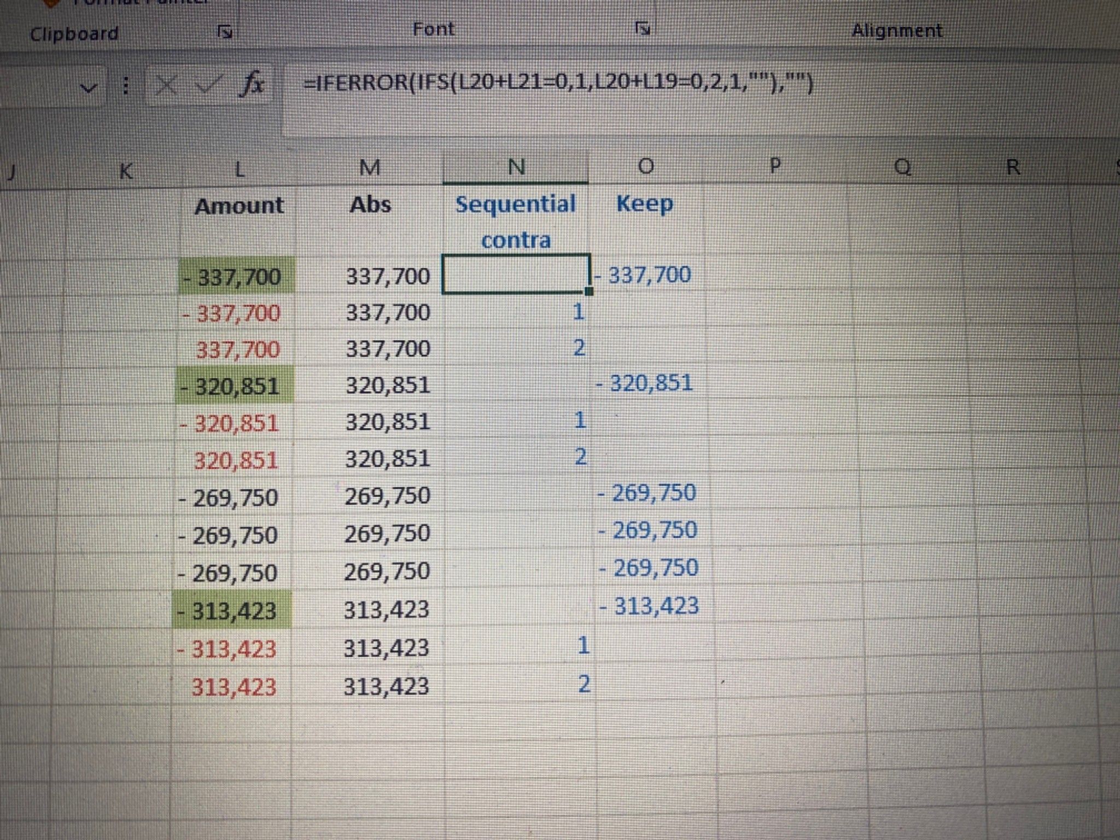Image resolution: width=1120 pixels, height=840 pixels.
Task: Click the Clipboard group label in ribbon
Action: [x=74, y=34]
